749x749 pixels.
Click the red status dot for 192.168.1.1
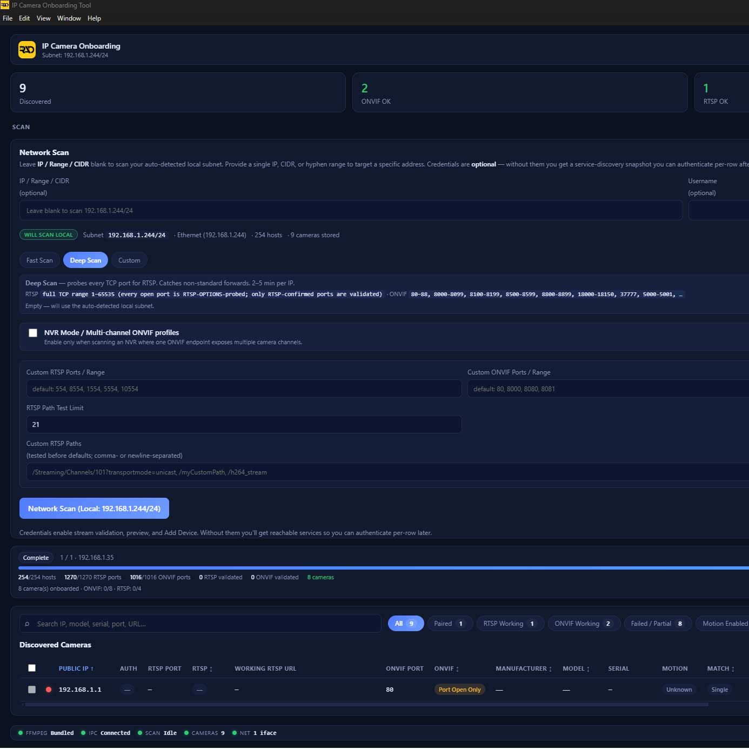pyautogui.click(x=49, y=690)
